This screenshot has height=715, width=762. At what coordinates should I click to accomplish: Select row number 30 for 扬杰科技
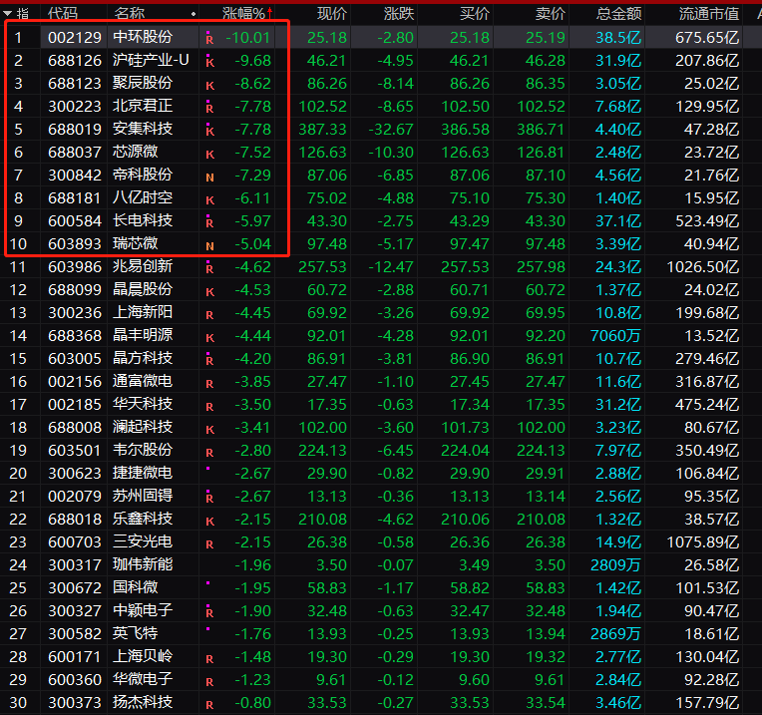[19, 702]
